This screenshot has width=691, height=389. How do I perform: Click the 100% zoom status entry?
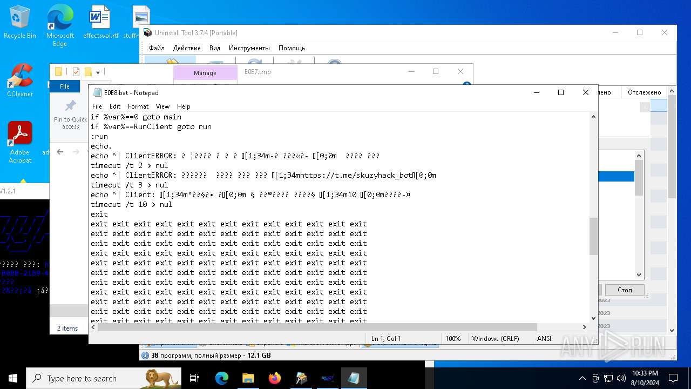pyautogui.click(x=453, y=338)
